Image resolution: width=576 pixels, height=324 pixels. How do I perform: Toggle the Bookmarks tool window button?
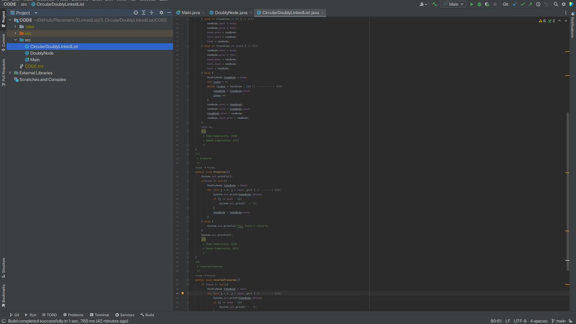[3, 295]
